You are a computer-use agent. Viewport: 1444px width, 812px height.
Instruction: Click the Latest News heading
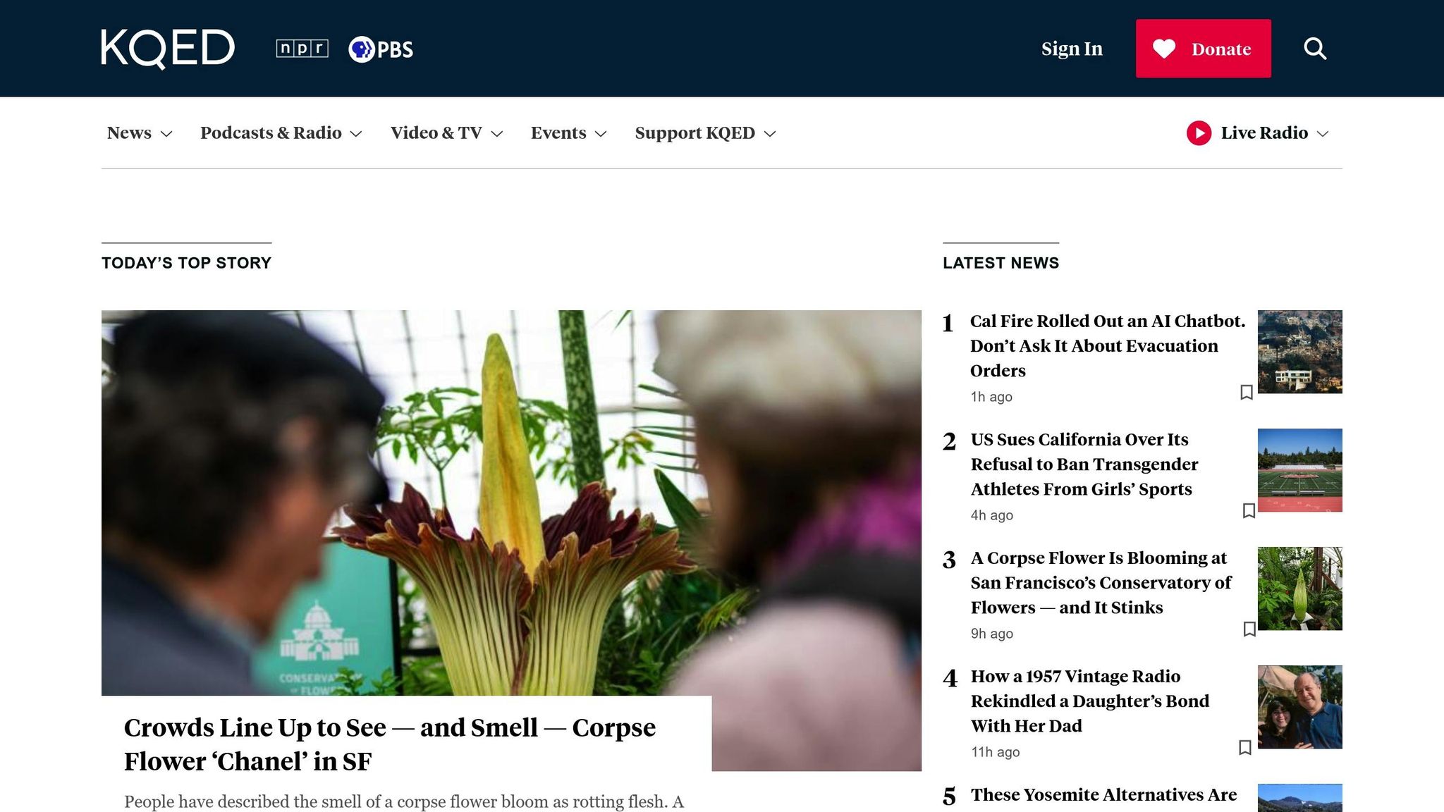1001,263
